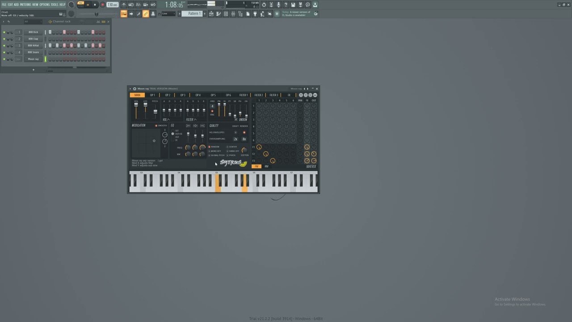The height and width of the screenshot is (322, 572).
Task: Select FM mode in the matrix
Action: [257, 166]
